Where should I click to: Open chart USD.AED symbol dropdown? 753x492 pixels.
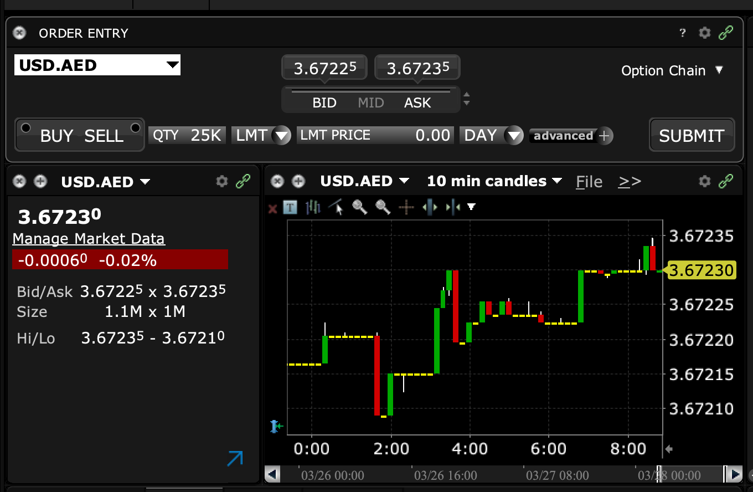(x=364, y=181)
